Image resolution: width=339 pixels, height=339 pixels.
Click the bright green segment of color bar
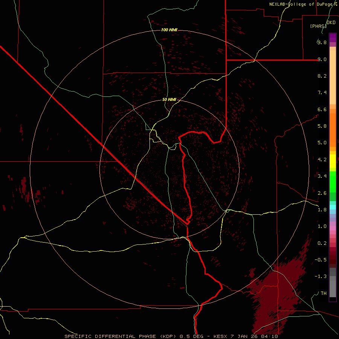click(333, 182)
